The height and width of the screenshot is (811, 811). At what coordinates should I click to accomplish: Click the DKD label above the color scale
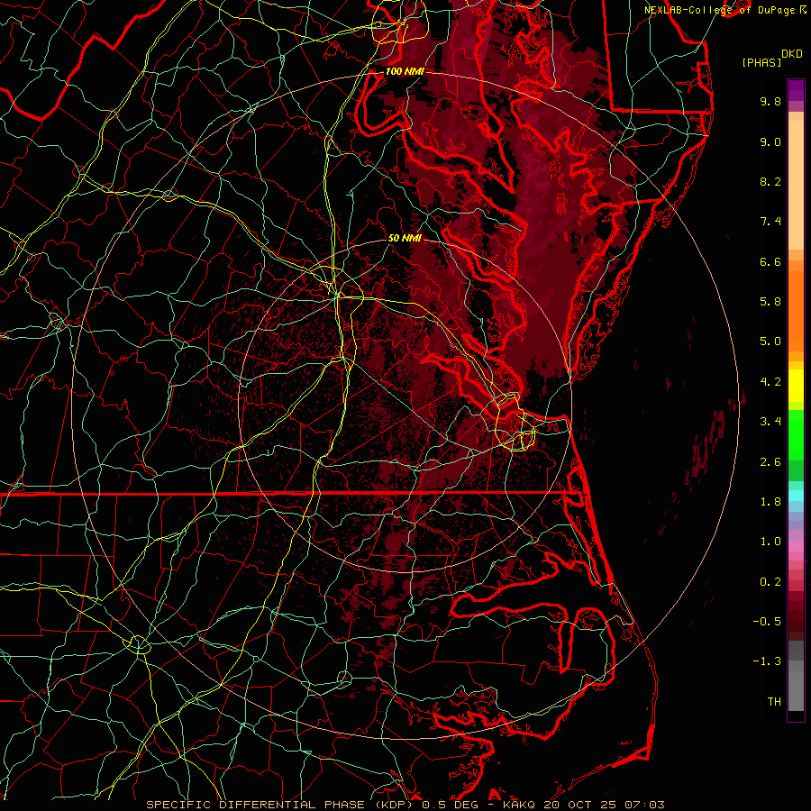pyautogui.click(x=791, y=54)
